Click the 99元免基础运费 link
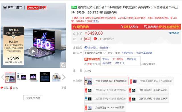This screenshot has width=182, height=112. click(144, 53)
